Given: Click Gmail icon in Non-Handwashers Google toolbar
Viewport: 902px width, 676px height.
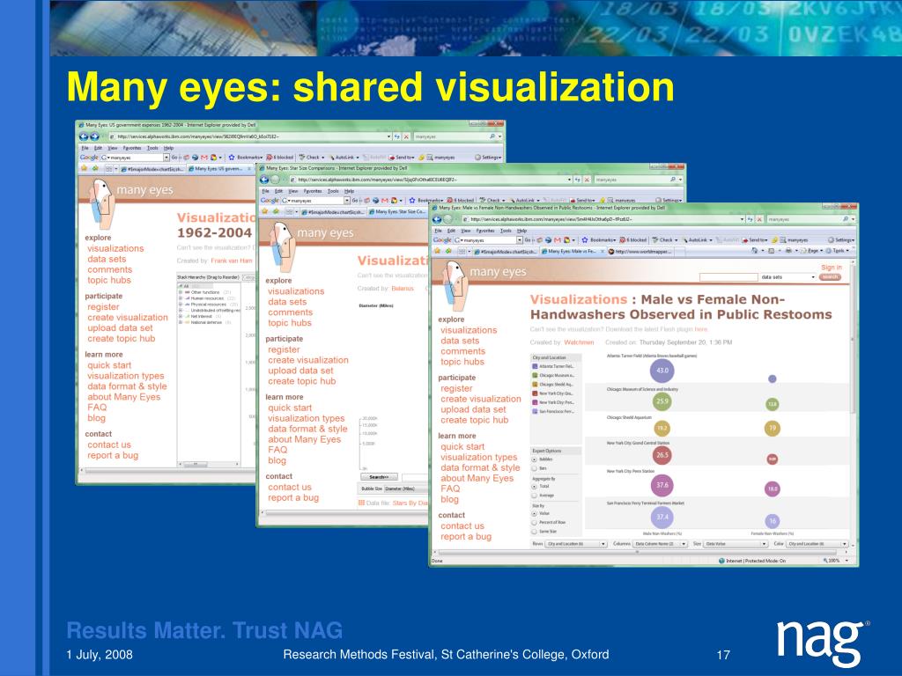Looking at the screenshot, I should click(x=558, y=240).
